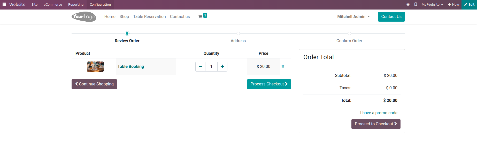Increase quantity with plus button

click(x=222, y=67)
